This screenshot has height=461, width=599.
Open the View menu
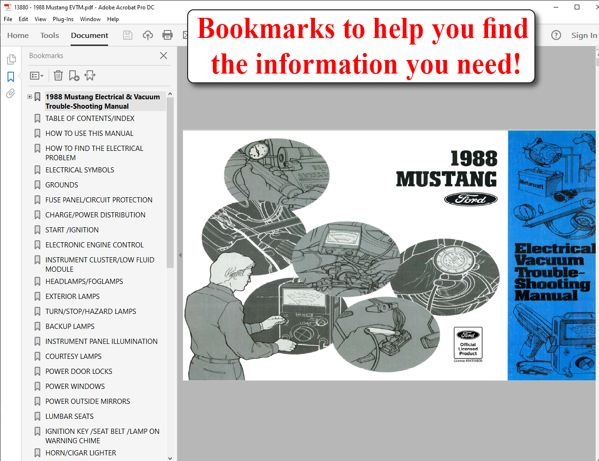pos(40,19)
